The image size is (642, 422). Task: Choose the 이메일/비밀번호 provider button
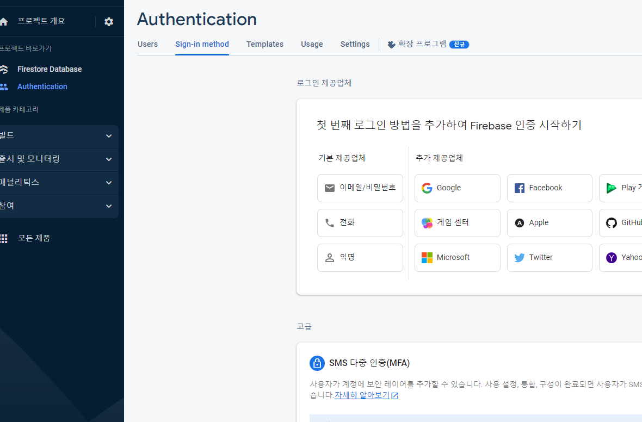(360, 188)
